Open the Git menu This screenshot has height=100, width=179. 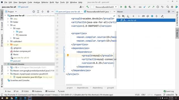click(67, 2)
